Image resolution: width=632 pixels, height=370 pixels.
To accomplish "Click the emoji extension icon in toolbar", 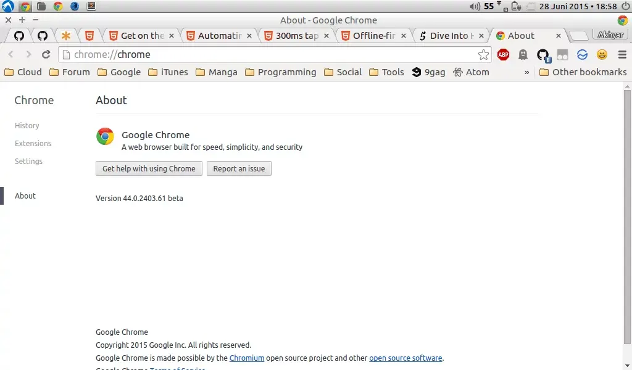I will (601, 55).
